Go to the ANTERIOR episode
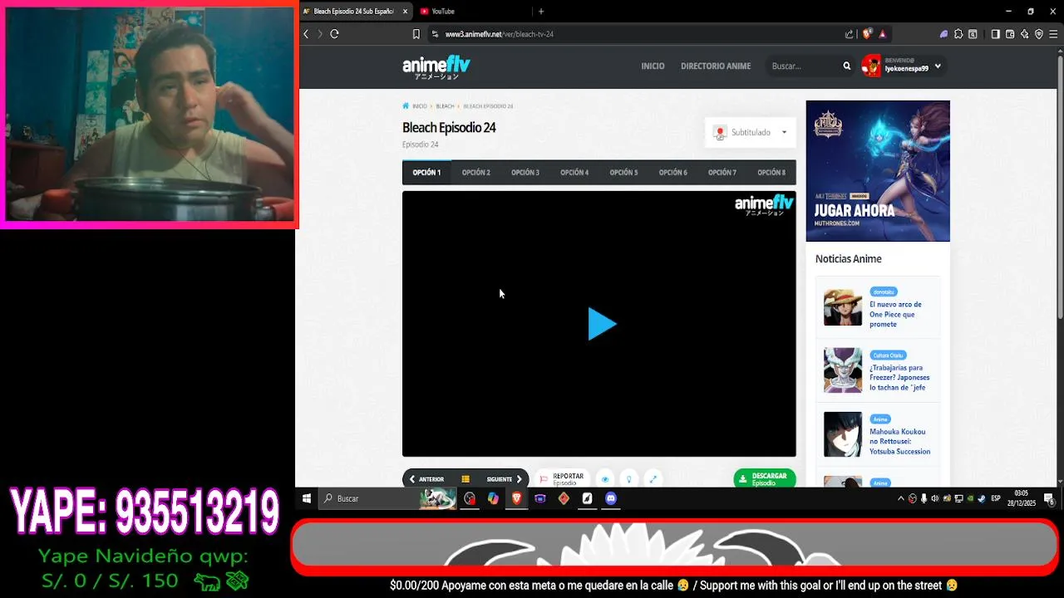The height and width of the screenshot is (598, 1064). (426, 479)
